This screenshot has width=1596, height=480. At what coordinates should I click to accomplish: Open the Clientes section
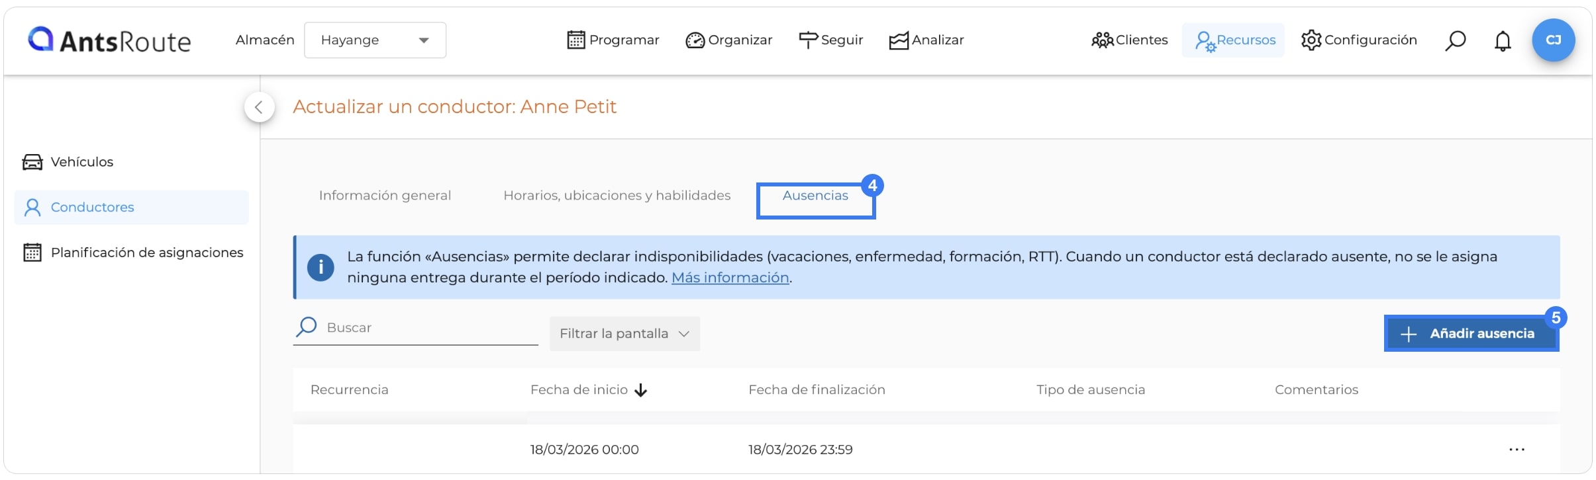[1129, 40]
